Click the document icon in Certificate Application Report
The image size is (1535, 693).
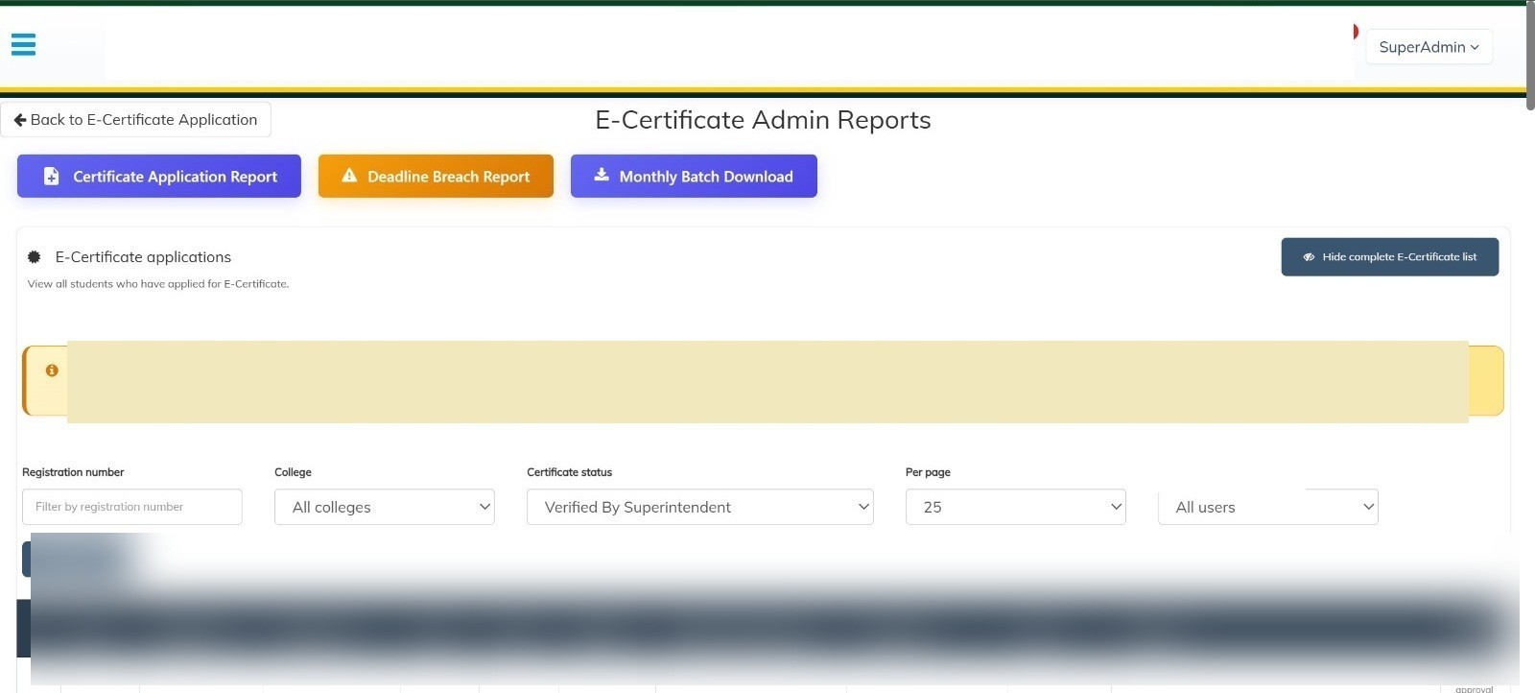52,177
